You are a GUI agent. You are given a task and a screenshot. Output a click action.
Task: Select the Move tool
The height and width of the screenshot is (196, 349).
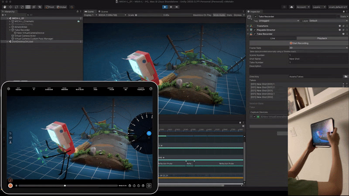pos(10,7)
